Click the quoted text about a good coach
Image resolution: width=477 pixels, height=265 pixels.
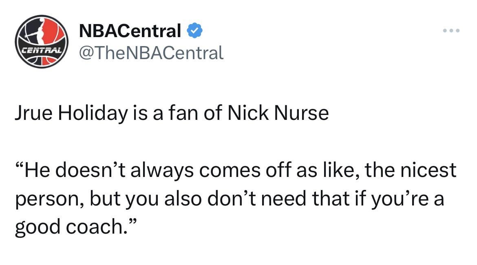[x=235, y=198]
